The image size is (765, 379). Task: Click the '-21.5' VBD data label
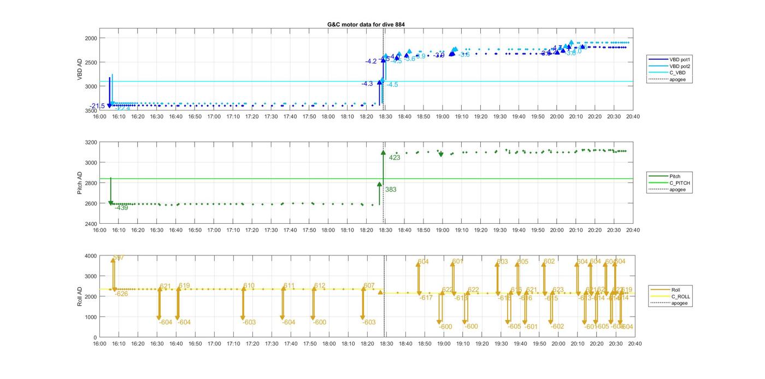(98, 106)
